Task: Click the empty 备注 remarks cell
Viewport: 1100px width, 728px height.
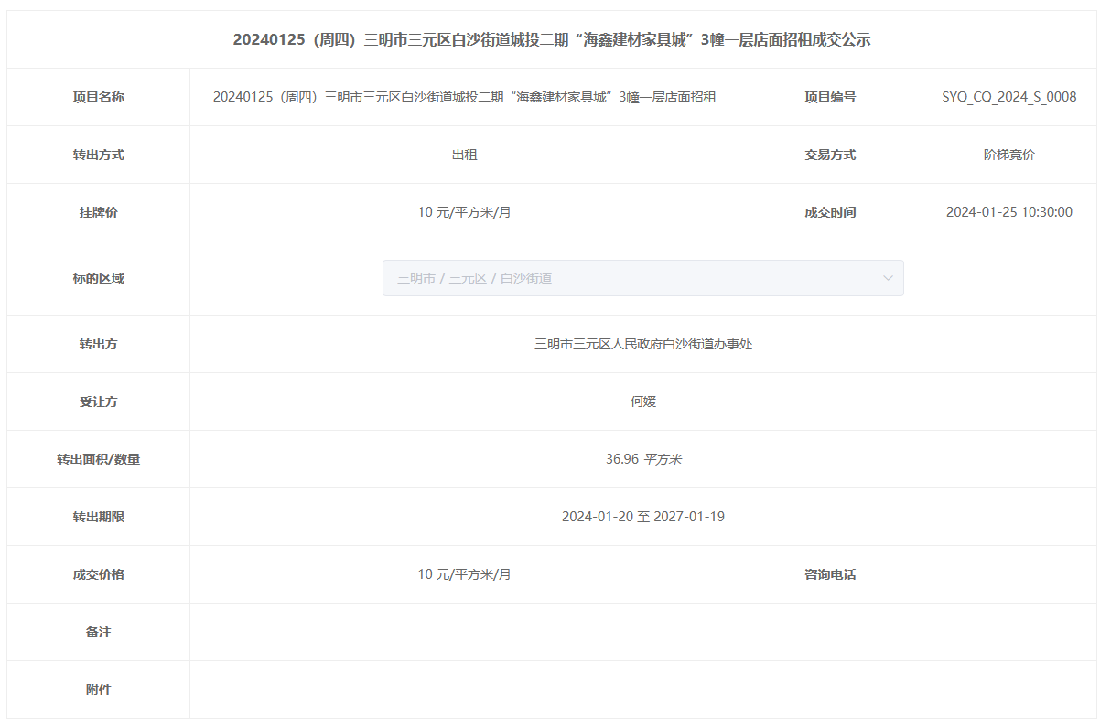Action: (642, 632)
